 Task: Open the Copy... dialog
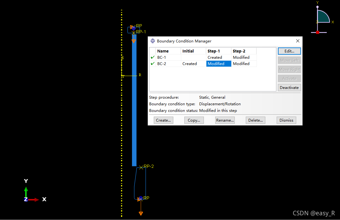click(194, 120)
